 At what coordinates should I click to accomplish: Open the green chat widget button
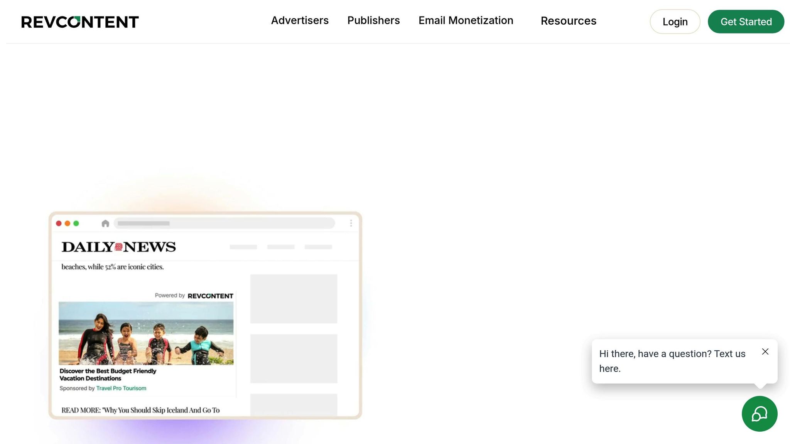pos(759,414)
